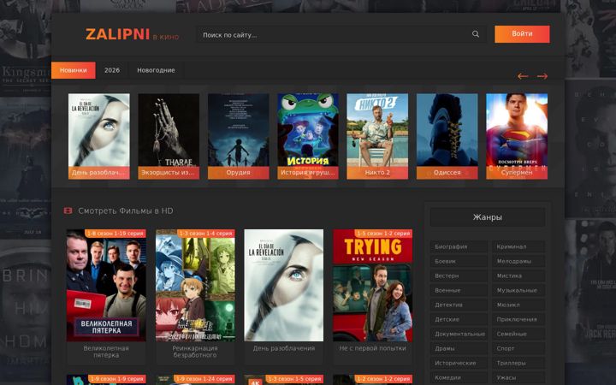This screenshot has width=616, height=385.
Task: Open the Супермен carousel poster
Action: click(x=517, y=136)
